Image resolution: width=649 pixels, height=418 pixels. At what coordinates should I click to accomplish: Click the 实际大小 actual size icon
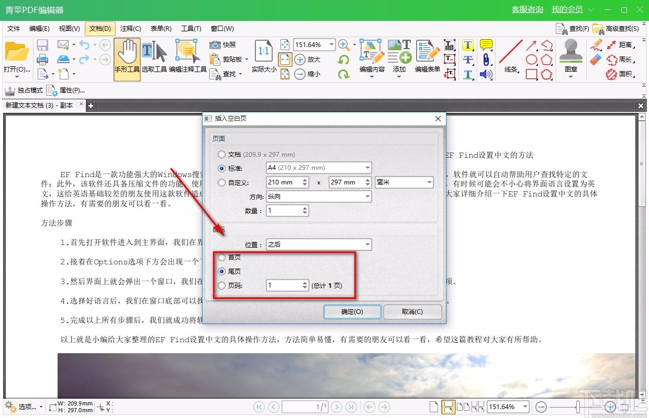[x=263, y=55]
